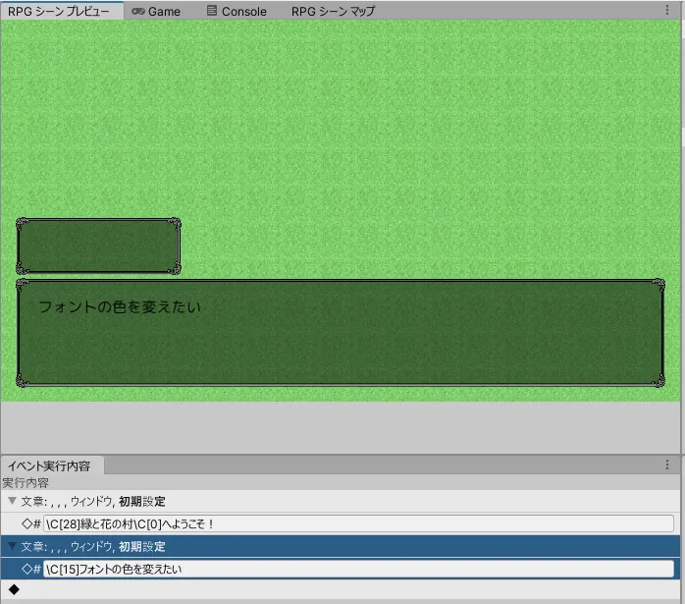Open the Console tab
Image resolution: width=685 pixels, height=604 pixels.
(x=237, y=12)
